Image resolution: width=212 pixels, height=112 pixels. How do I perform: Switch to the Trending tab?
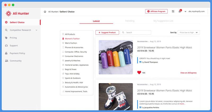[130, 21]
